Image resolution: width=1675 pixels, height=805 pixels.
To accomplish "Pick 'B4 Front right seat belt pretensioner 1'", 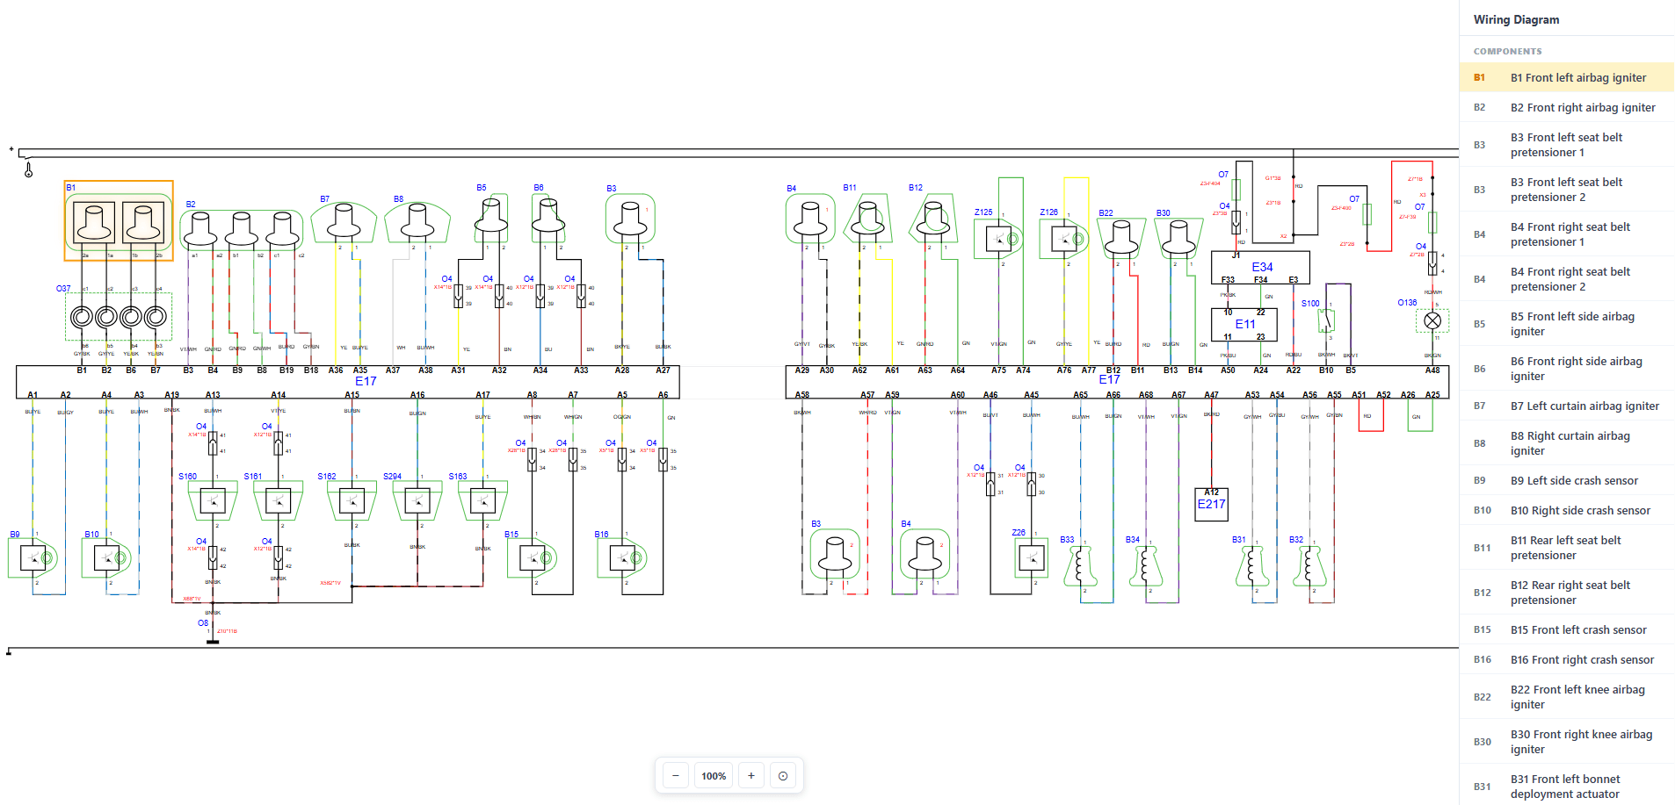I will tap(1567, 234).
